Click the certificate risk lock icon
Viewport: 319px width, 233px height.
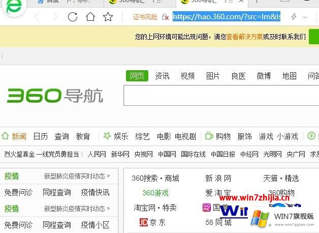pyautogui.click(x=165, y=17)
